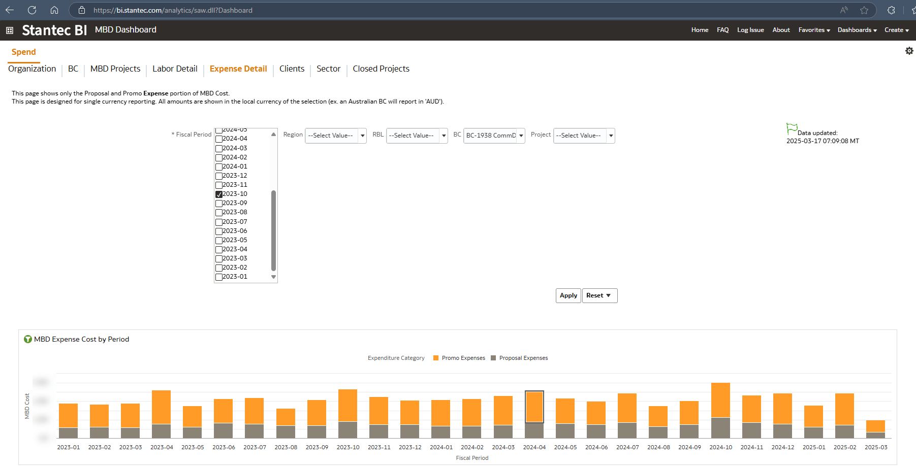Click Proposal Expenses gray legend swatch
The image size is (916, 466).
(x=493, y=358)
